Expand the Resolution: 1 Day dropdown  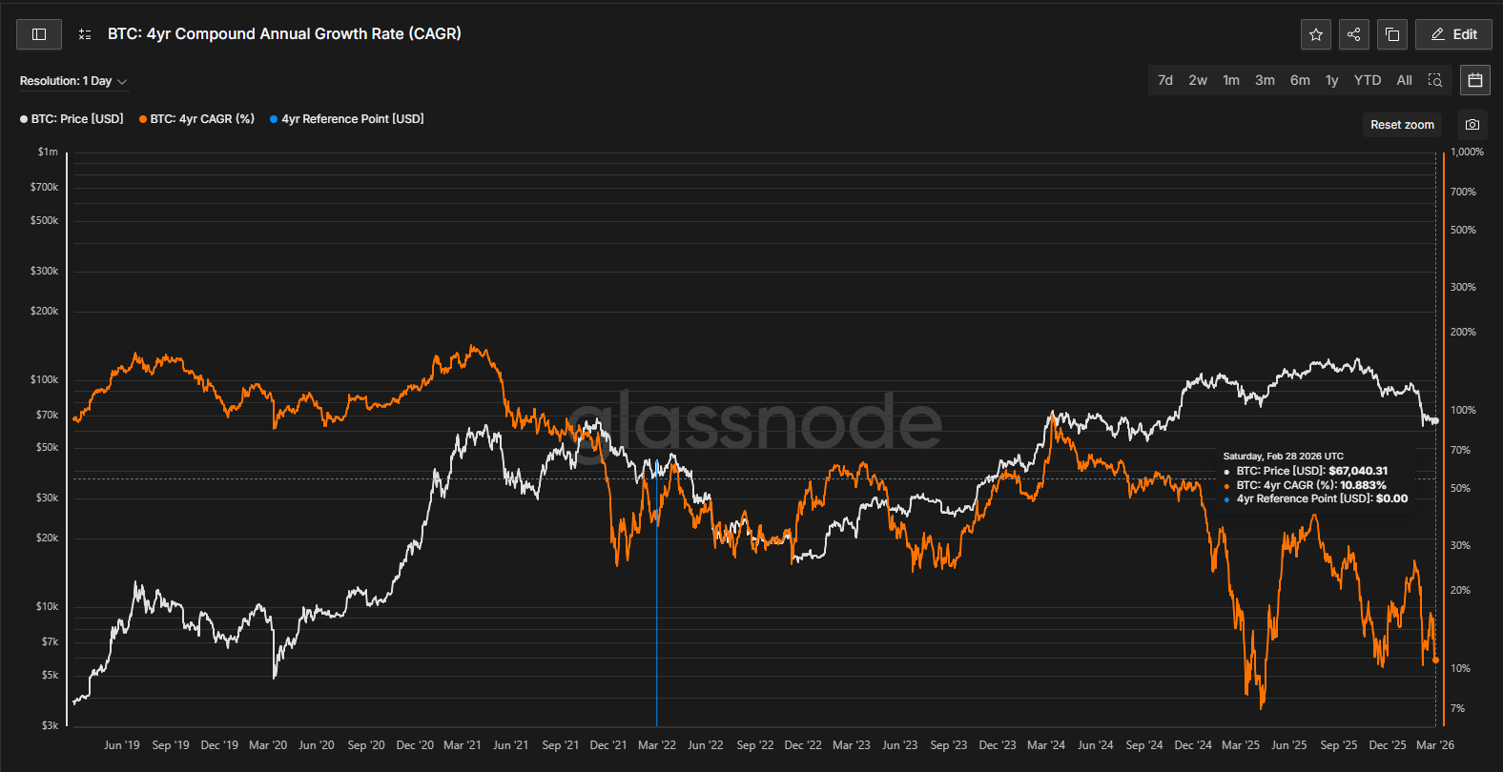click(x=73, y=81)
